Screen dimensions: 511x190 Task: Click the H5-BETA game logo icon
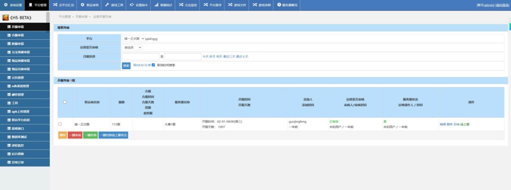pos(5,17)
